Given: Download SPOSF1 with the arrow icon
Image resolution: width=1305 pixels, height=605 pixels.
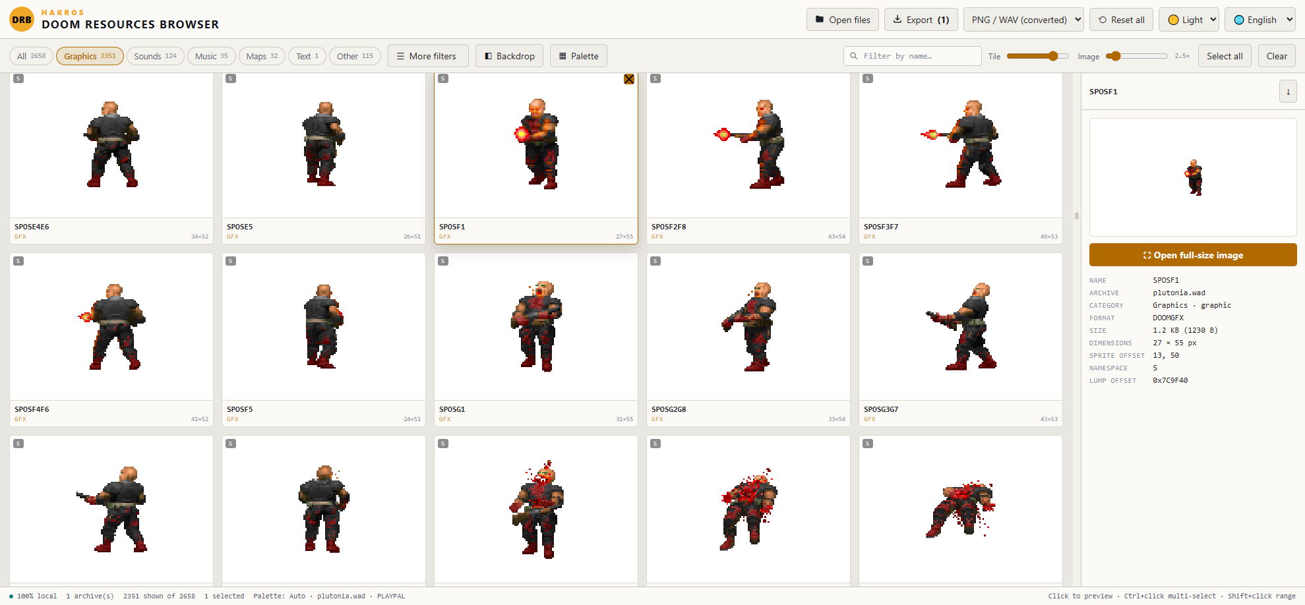Looking at the screenshot, I should (x=1288, y=92).
